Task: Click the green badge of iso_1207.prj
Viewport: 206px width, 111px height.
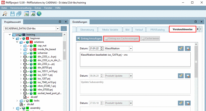Action: click(35, 79)
